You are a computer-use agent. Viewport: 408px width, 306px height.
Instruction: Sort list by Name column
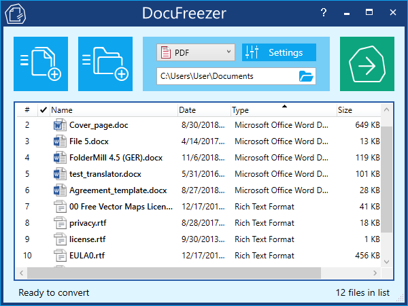114,109
